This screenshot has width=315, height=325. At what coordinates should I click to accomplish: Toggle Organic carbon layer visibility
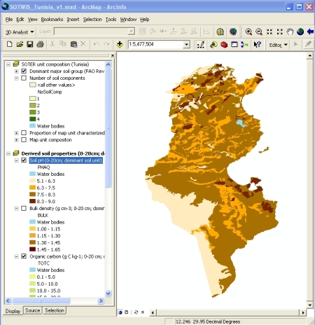point(24,256)
